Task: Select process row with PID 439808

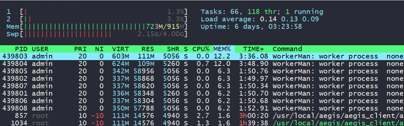Action: (x=202, y=108)
